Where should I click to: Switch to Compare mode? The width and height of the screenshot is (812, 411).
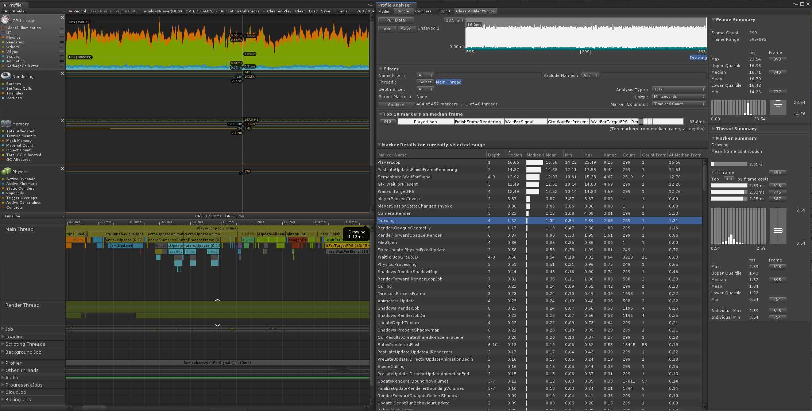[x=423, y=11]
